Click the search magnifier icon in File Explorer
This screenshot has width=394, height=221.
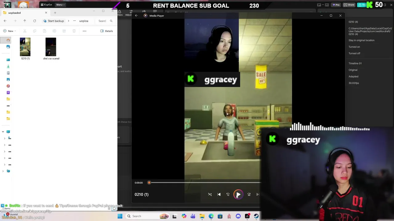pos(111,21)
